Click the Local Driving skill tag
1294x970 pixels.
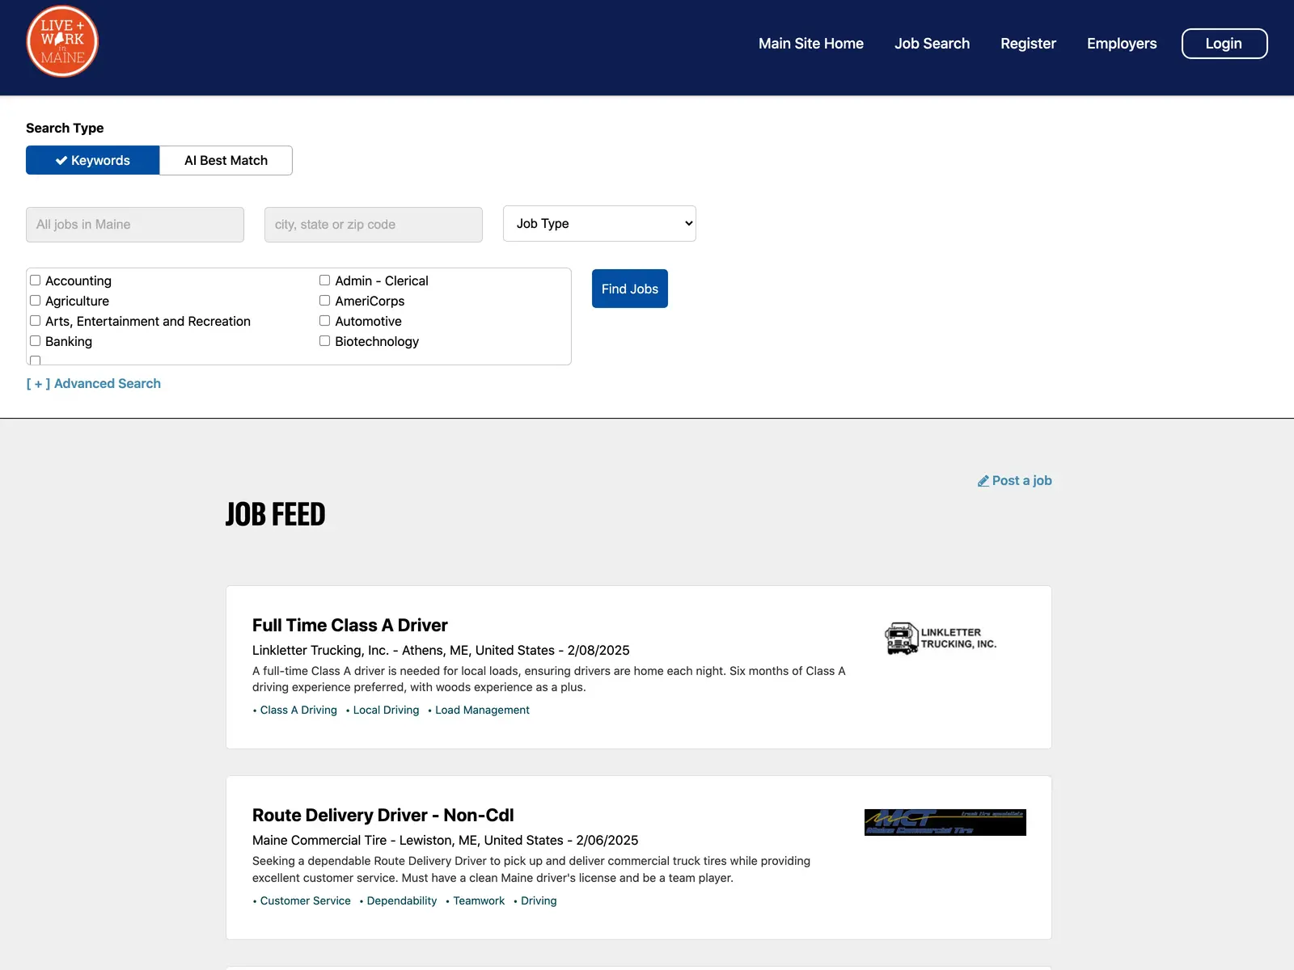(387, 711)
